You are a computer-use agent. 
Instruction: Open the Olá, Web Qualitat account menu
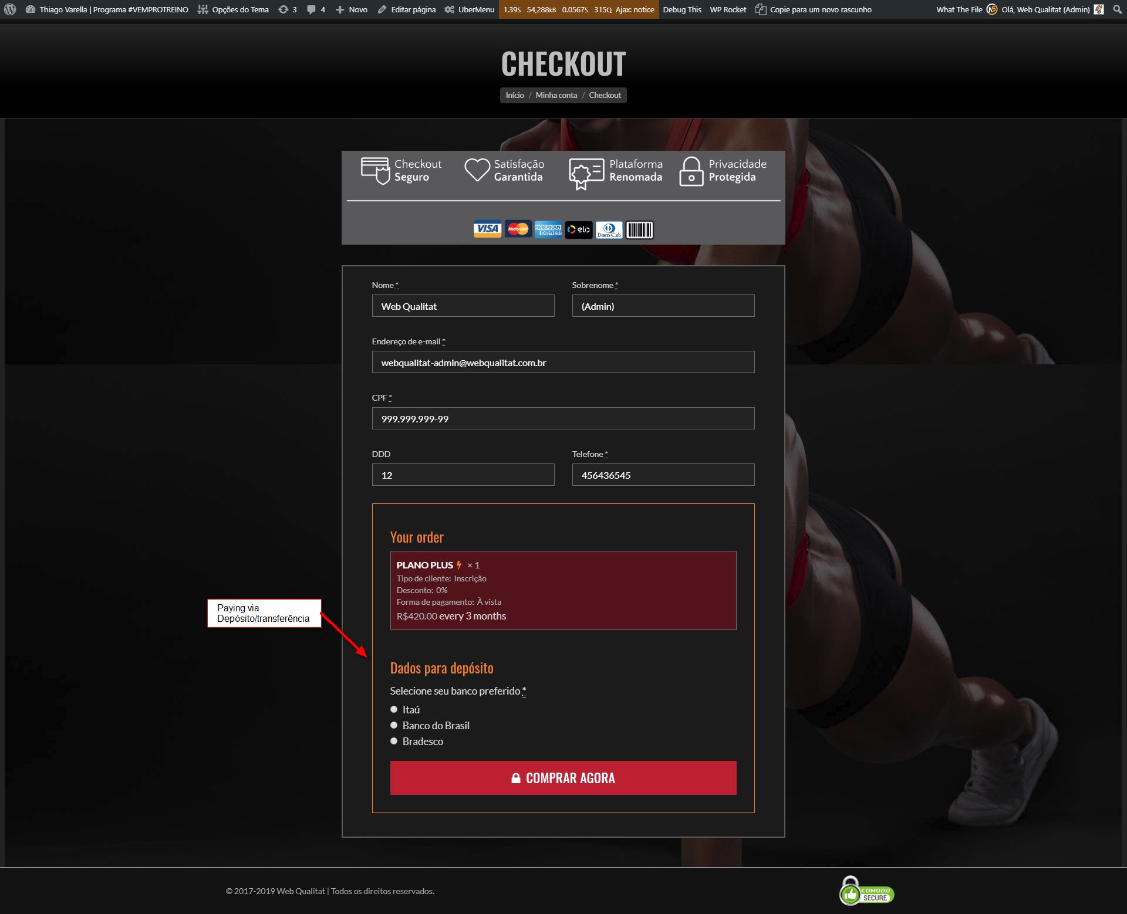[1045, 9]
